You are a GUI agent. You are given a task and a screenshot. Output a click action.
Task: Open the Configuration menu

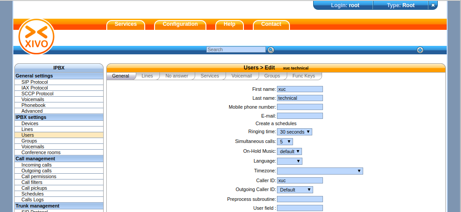(180, 24)
